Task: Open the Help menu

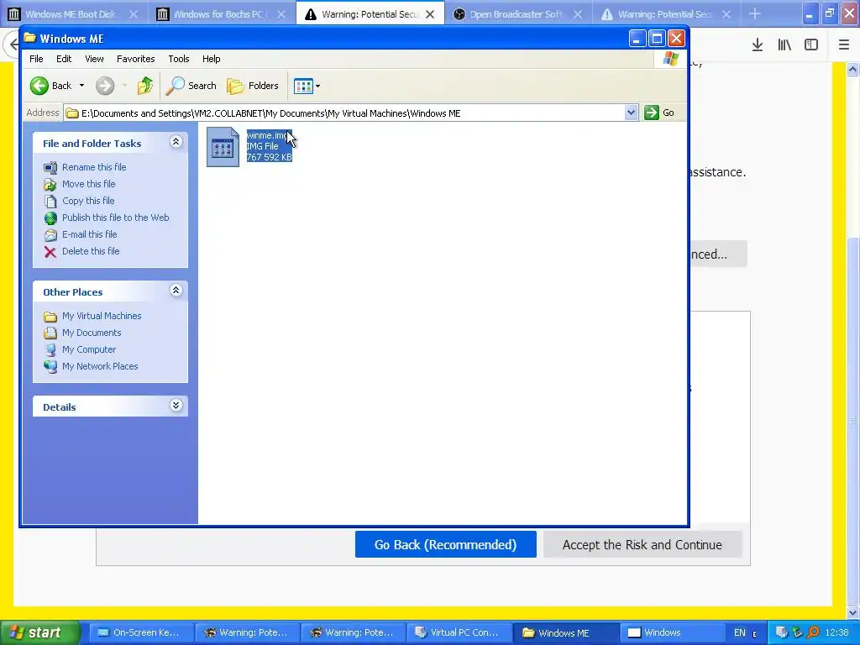Action: pyautogui.click(x=211, y=59)
